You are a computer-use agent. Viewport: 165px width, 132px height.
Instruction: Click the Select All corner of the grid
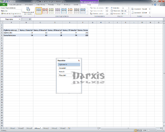2,22
